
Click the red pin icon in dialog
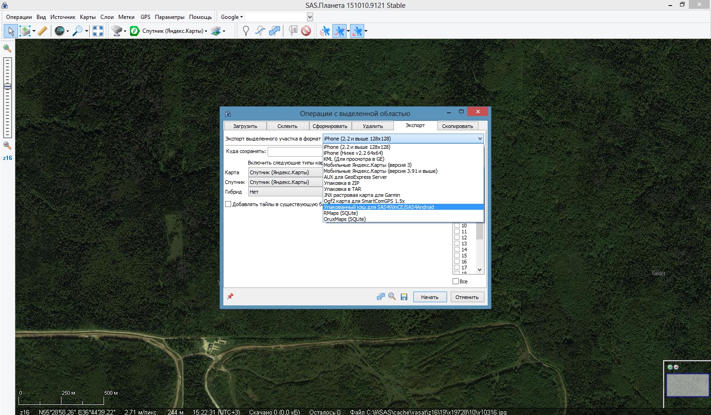click(230, 296)
